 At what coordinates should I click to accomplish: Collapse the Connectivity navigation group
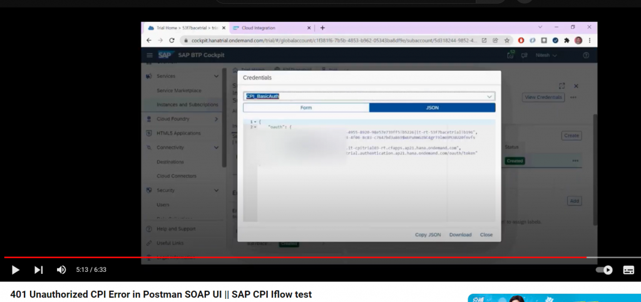point(216,147)
